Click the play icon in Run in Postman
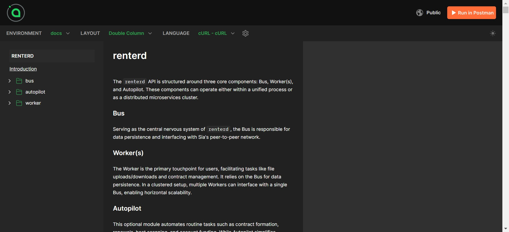Screen dimensions: 509x232 454,13
